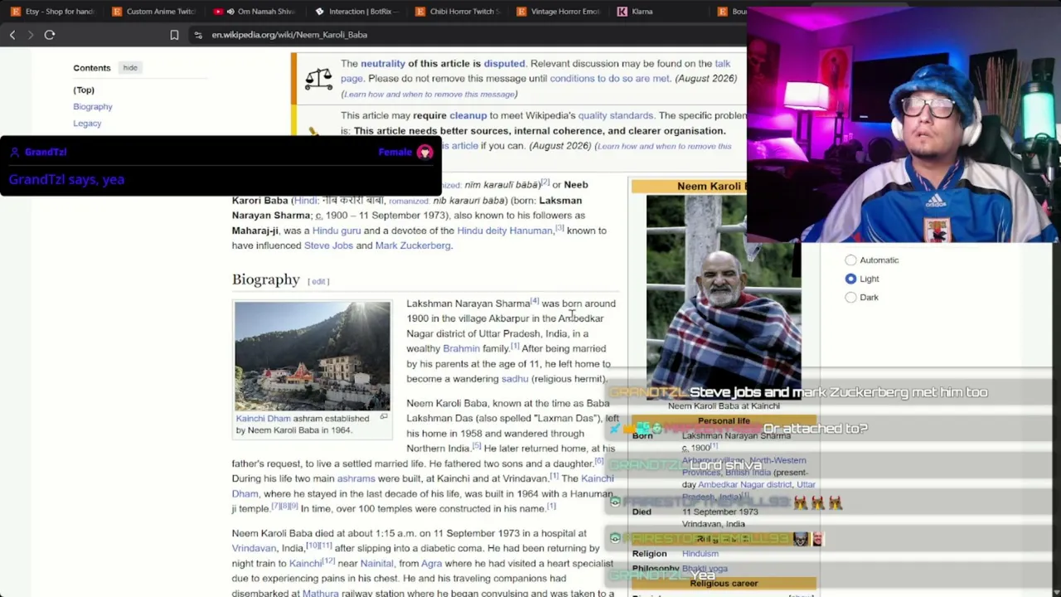
Task: Open the Hindu guru link
Action: point(337,231)
